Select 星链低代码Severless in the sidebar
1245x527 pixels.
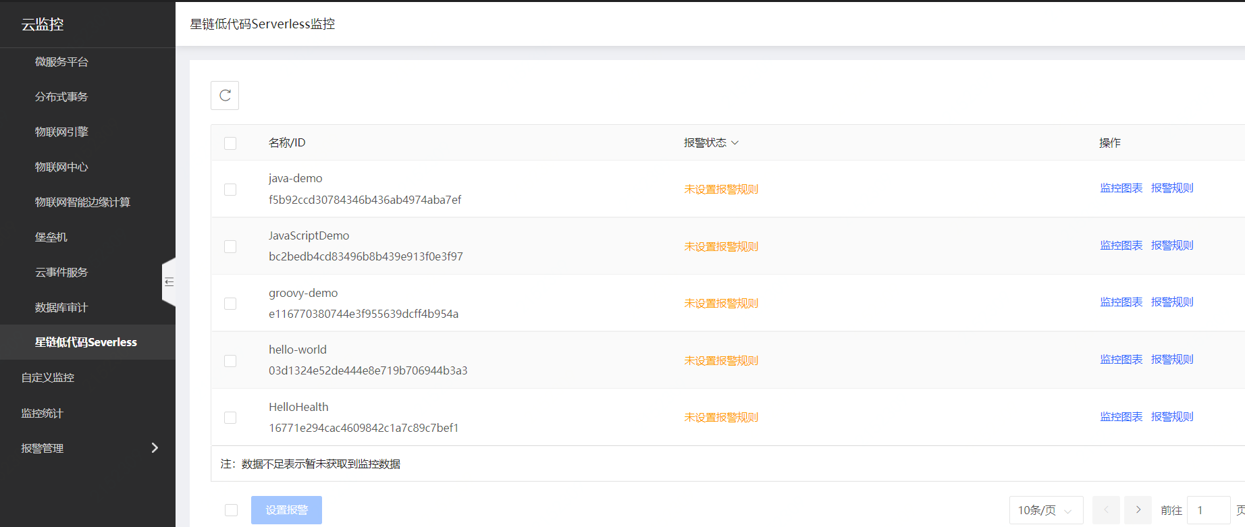click(x=88, y=342)
